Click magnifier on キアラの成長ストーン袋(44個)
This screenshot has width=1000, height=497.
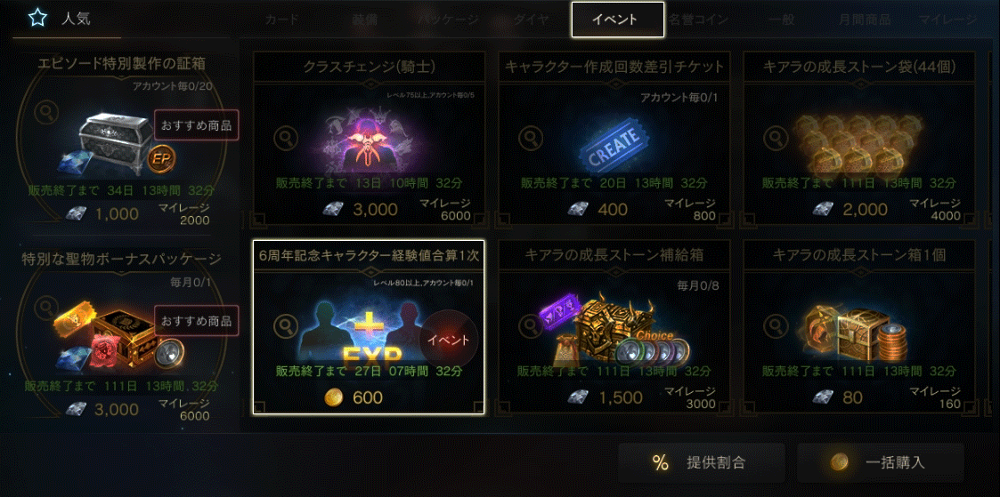[775, 138]
